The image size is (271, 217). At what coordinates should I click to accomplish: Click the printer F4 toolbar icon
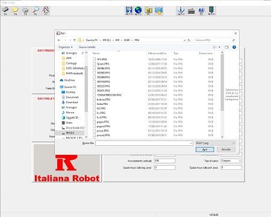point(25,11)
